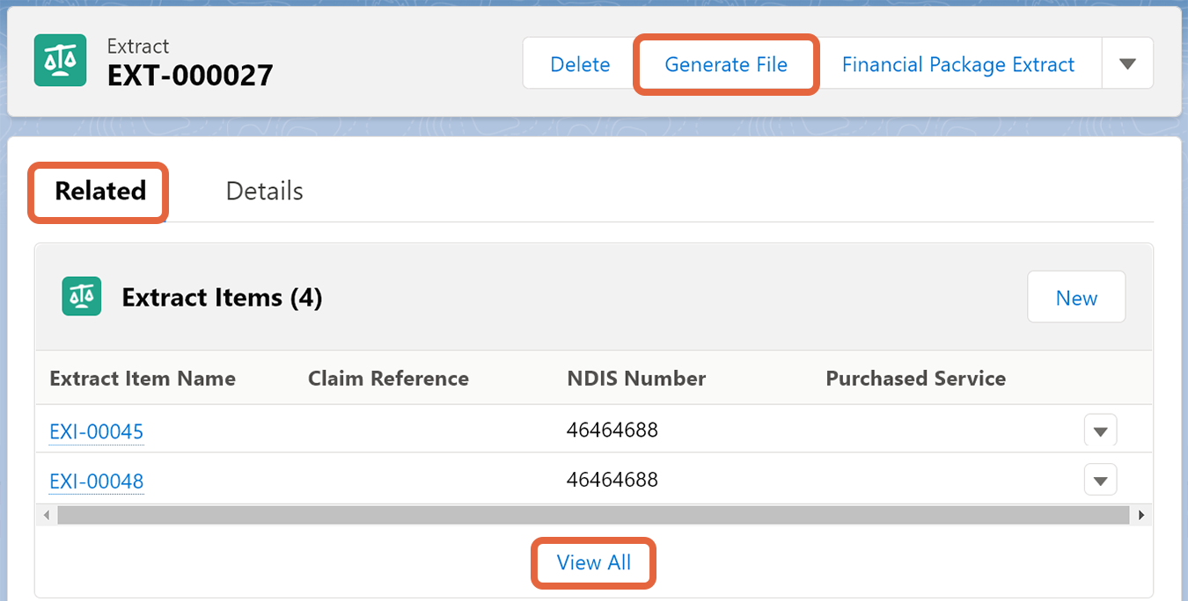Click the Financial Package Extract button
This screenshot has height=601, width=1188.
point(958,64)
